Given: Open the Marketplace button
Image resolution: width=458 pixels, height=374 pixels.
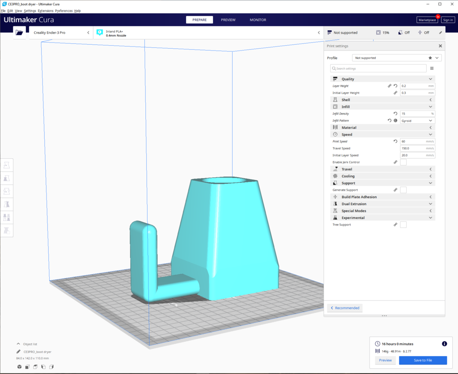Looking at the screenshot, I should coord(427,20).
